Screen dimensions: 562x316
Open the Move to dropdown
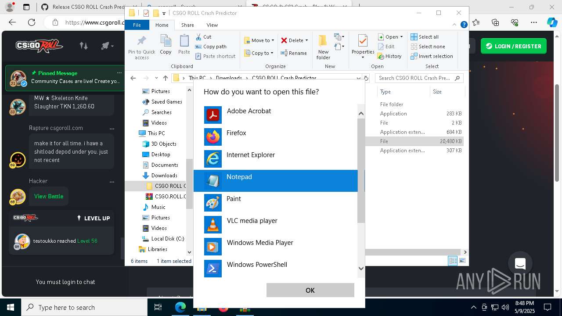pyautogui.click(x=259, y=40)
